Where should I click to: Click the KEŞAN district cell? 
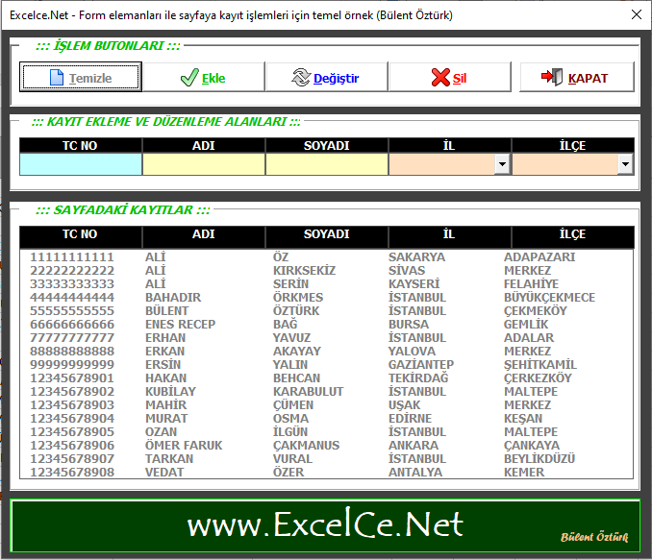523,419
